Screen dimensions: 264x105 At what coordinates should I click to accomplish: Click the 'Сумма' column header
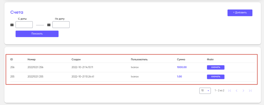tap(181, 59)
